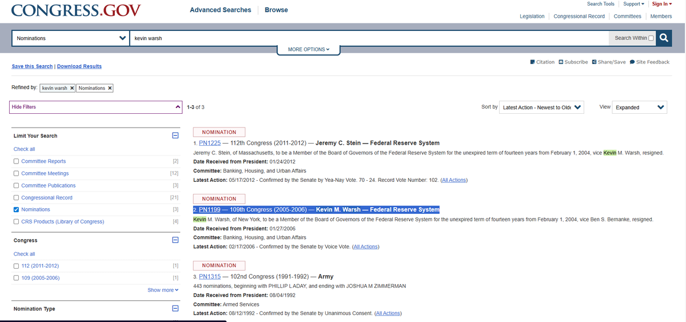Check the Committee Reports filter
Viewport: 686px width, 322px height.
pyautogui.click(x=16, y=161)
